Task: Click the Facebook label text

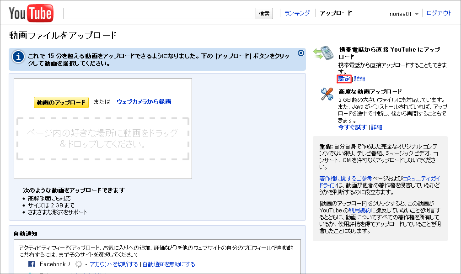Action: [53, 264]
